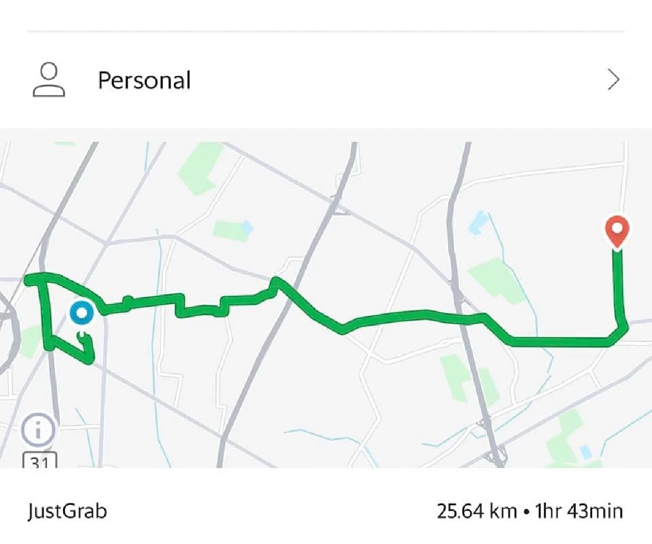Click the long flat route segment before destination turn
Screen dimensions: 652x544
tap(560, 342)
